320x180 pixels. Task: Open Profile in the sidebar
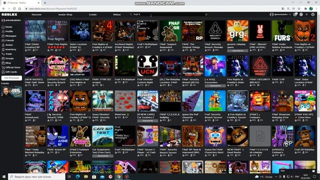(9, 31)
